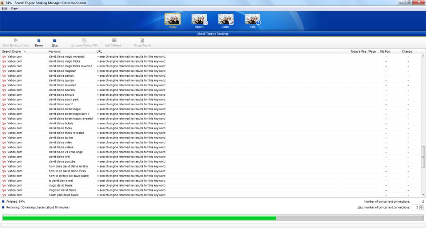Click Yahoo icon in 'david blaine parody' row
426x228 pixels.
pos(4,76)
